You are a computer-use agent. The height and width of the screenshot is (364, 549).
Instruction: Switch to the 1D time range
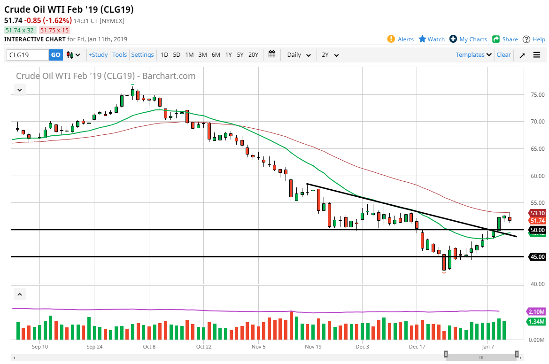point(164,55)
